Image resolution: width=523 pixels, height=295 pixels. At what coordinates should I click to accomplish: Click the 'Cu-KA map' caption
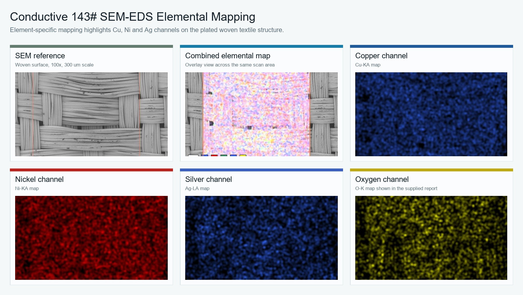coord(368,65)
